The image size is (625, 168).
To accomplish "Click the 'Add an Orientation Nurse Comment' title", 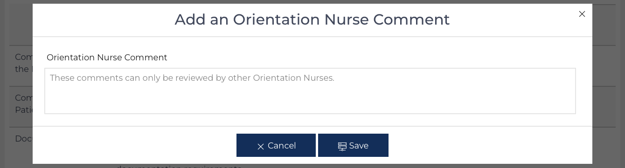I will tap(312, 19).
